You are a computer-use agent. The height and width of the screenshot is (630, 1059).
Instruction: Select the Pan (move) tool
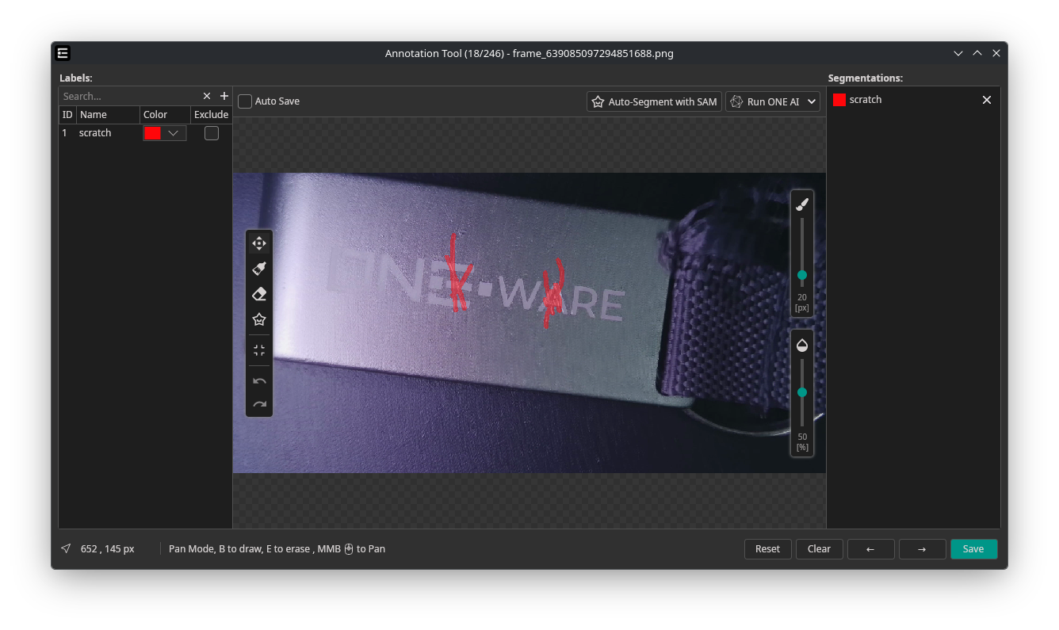(259, 243)
